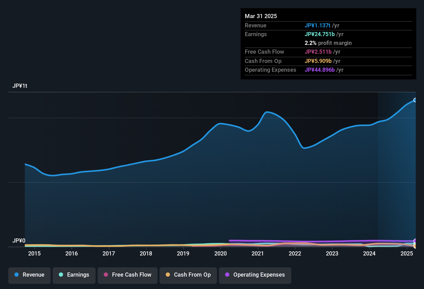Click the 2017 x-axis label

coord(109,253)
